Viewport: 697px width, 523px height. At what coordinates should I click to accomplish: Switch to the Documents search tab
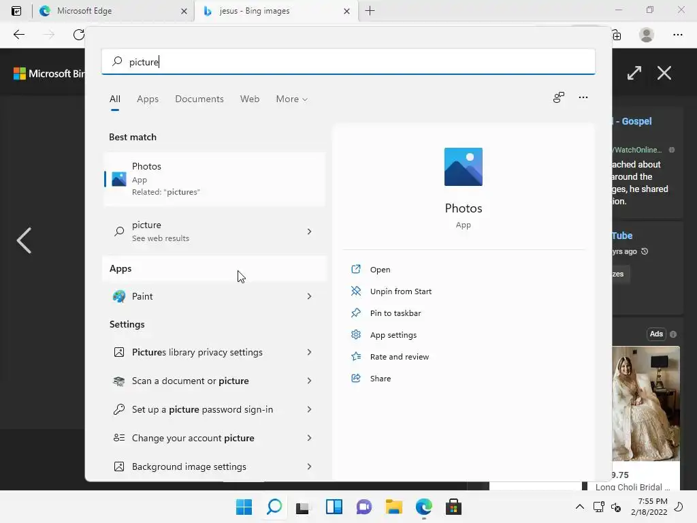point(199,99)
